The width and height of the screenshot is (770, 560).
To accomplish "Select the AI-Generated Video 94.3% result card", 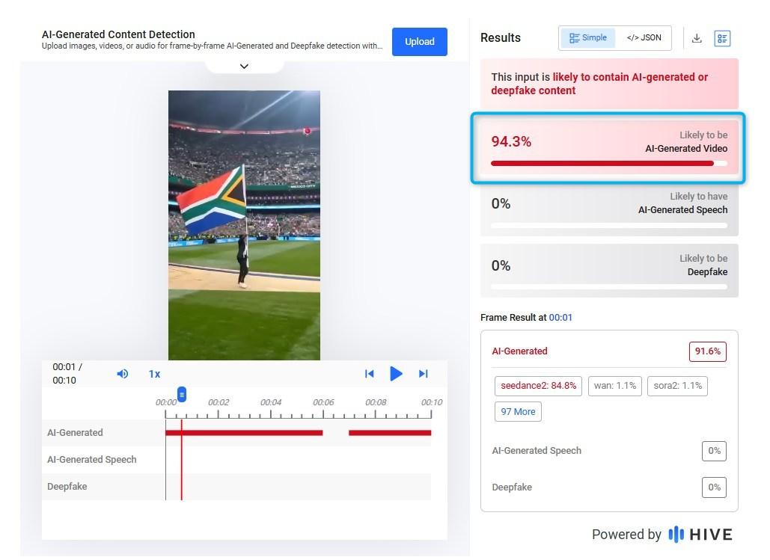I will click(x=609, y=148).
